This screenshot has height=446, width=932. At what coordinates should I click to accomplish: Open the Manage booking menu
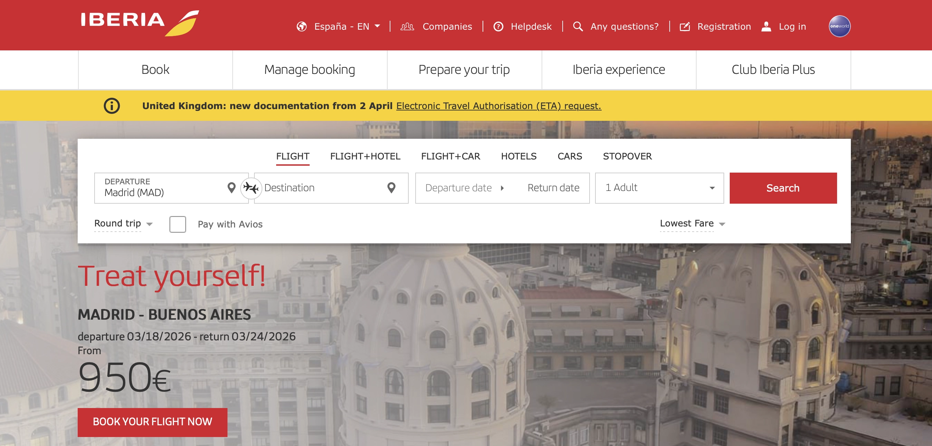[310, 70]
